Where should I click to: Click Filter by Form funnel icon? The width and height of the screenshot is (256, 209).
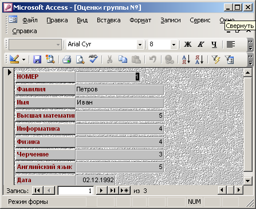click(x=229, y=59)
